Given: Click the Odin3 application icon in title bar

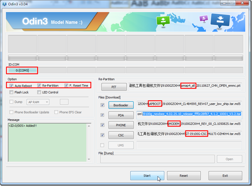Looking at the screenshot, I should 4,4.
